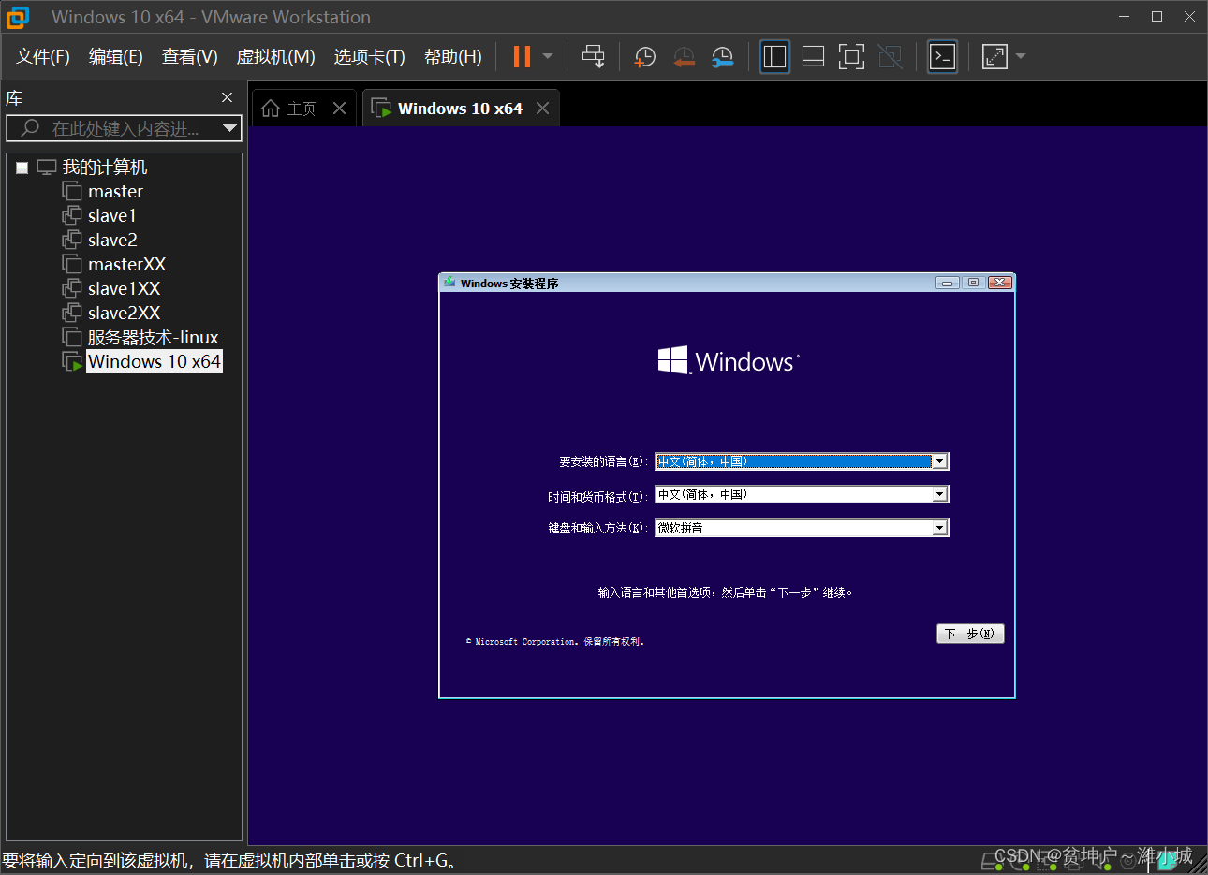
Task: Close the 库 library panel
Action: [x=227, y=97]
